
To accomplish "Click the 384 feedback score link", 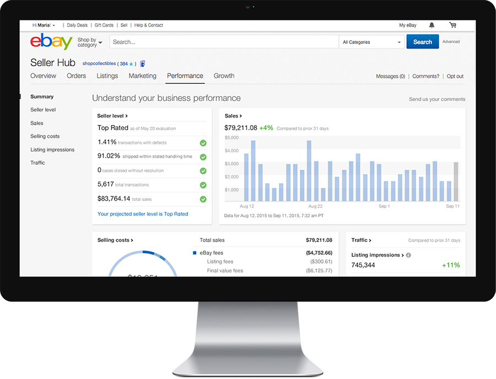I will 123,64.
